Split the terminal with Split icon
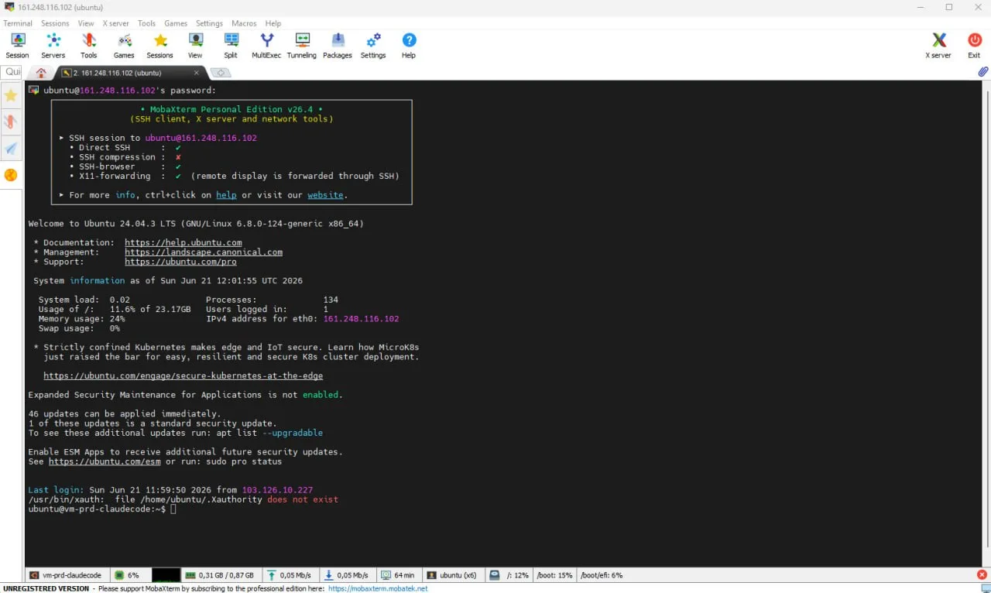The width and height of the screenshot is (991, 593). click(231, 46)
